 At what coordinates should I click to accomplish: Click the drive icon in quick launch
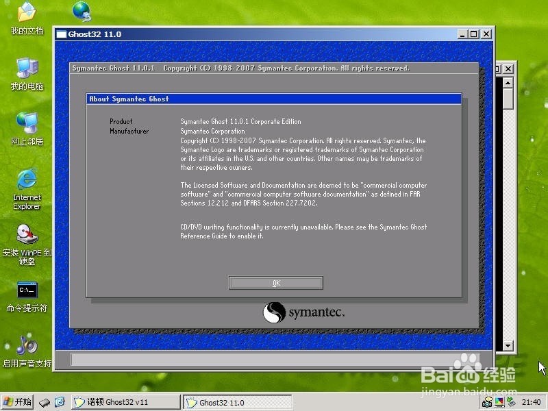(x=45, y=402)
